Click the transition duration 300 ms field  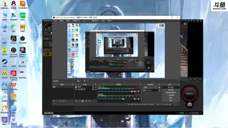click(152, 90)
